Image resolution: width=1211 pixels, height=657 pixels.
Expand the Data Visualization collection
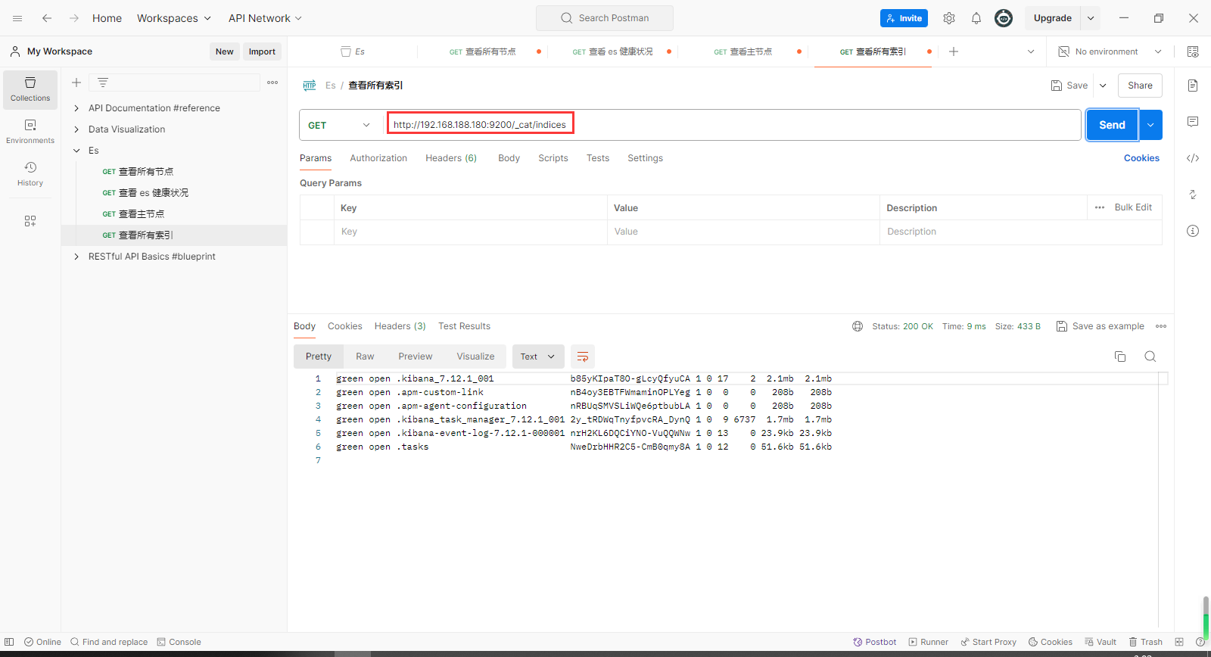click(76, 129)
